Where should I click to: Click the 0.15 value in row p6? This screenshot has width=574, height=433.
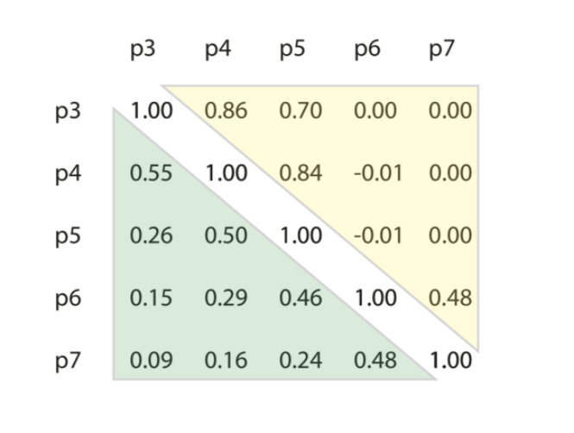(151, 298)
